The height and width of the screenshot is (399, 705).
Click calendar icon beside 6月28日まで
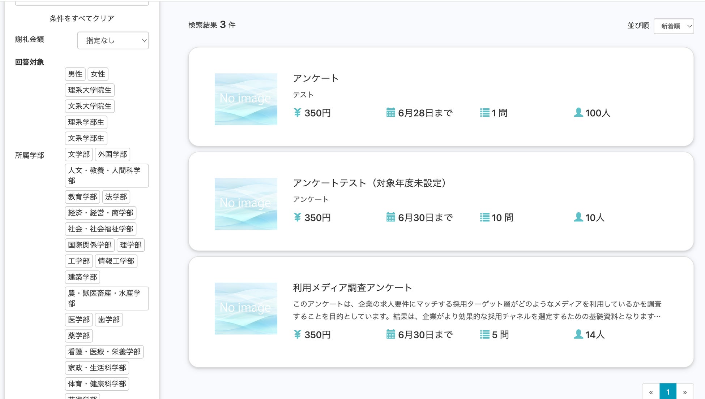coord(390,113)
